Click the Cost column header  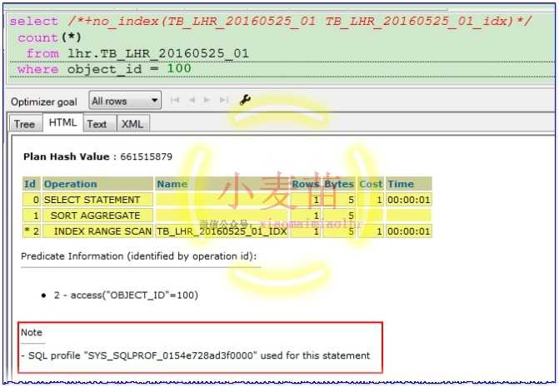(371, 184)
